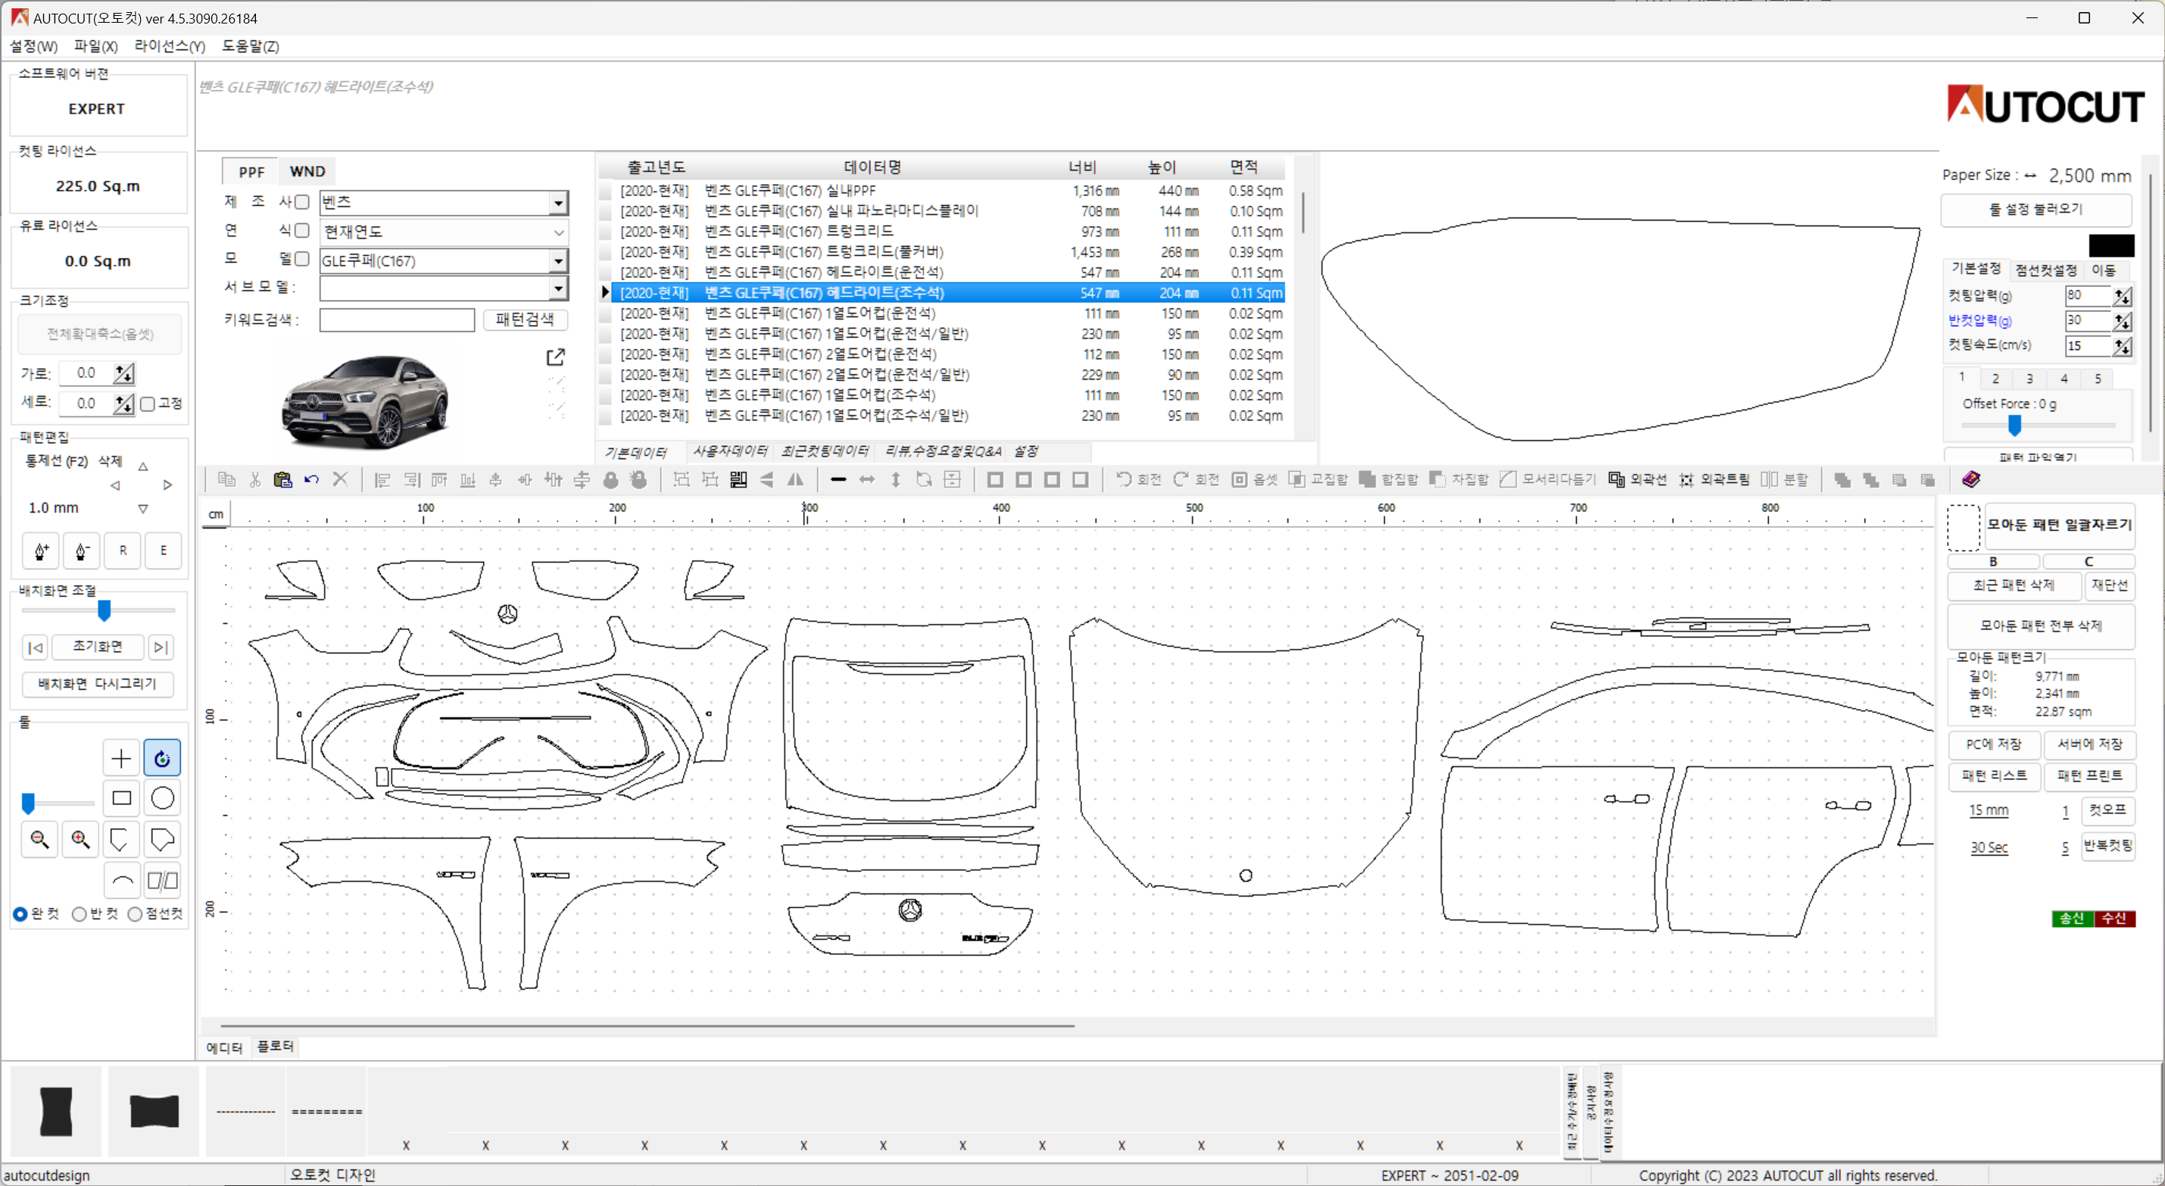Click the blue undo arrow icon

311,479
